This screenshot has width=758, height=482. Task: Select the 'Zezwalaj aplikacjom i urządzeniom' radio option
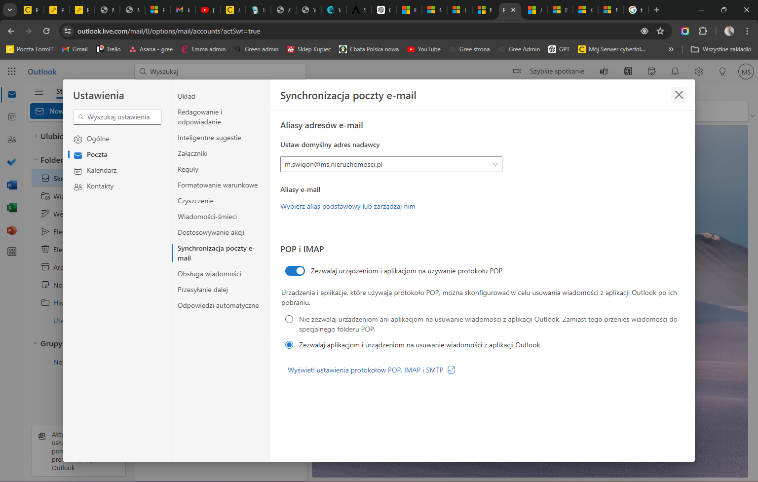(x=289, y=345)
